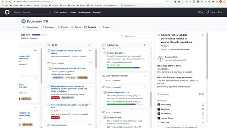Click Patrick Ohly review comment icon
227x128 pixels.
(203, 105)
